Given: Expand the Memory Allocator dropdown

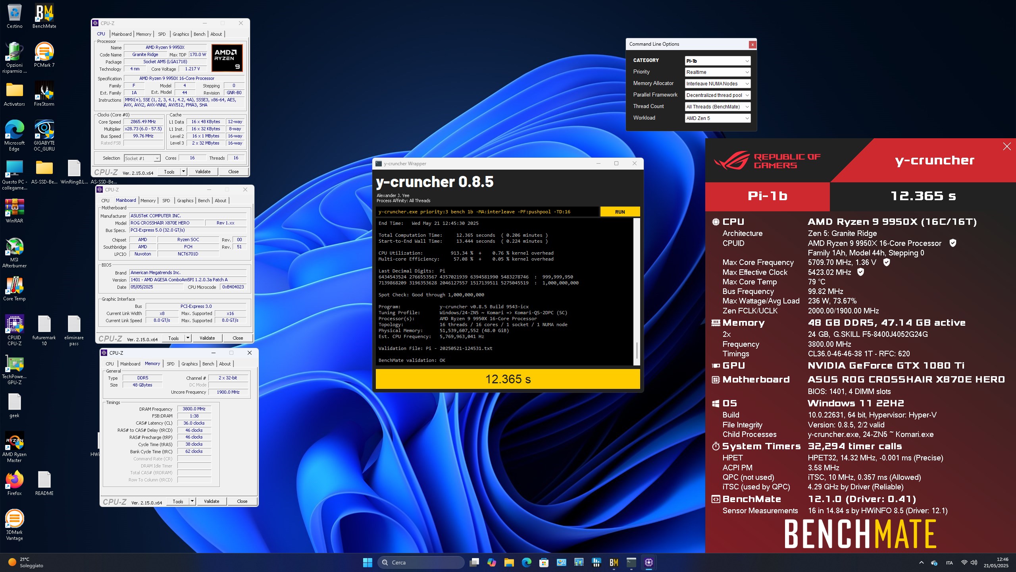Looking at the screenshot, I should (x=718, y=84).
